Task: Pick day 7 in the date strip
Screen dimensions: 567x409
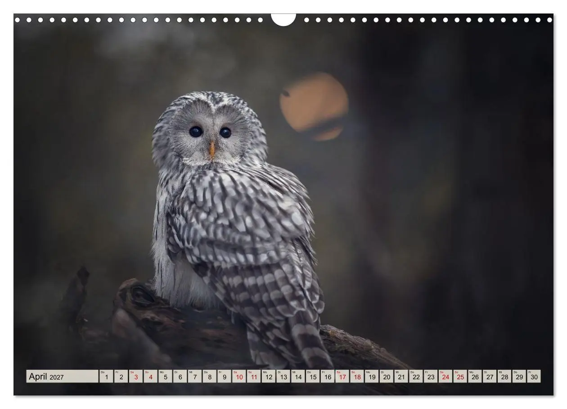Action: click(x=194, y=377)
